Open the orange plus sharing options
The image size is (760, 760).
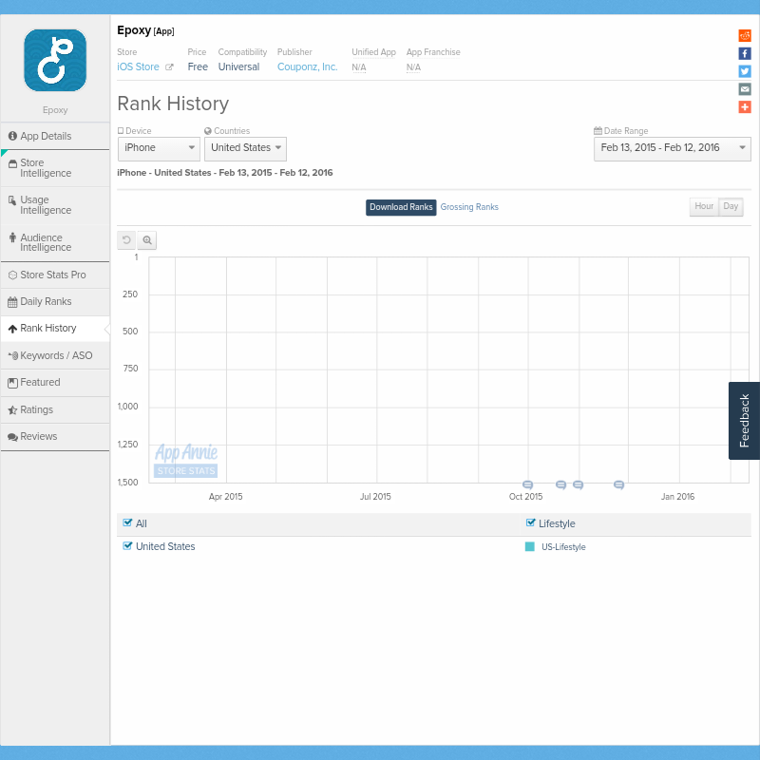[x=745, y=106]
